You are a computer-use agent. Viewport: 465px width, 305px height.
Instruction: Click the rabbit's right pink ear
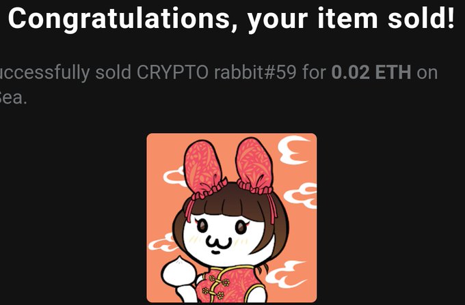[254, 164]
